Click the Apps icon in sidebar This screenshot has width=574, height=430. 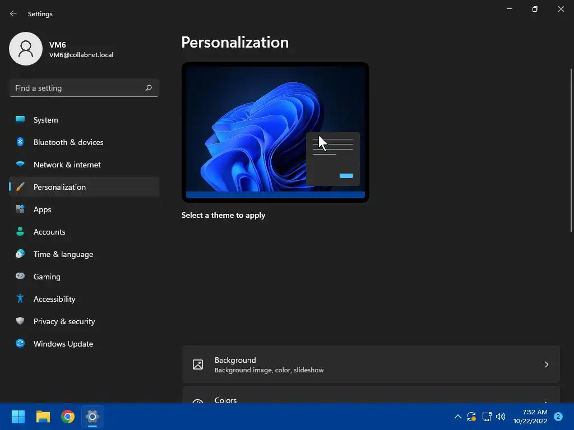[20, 209]
